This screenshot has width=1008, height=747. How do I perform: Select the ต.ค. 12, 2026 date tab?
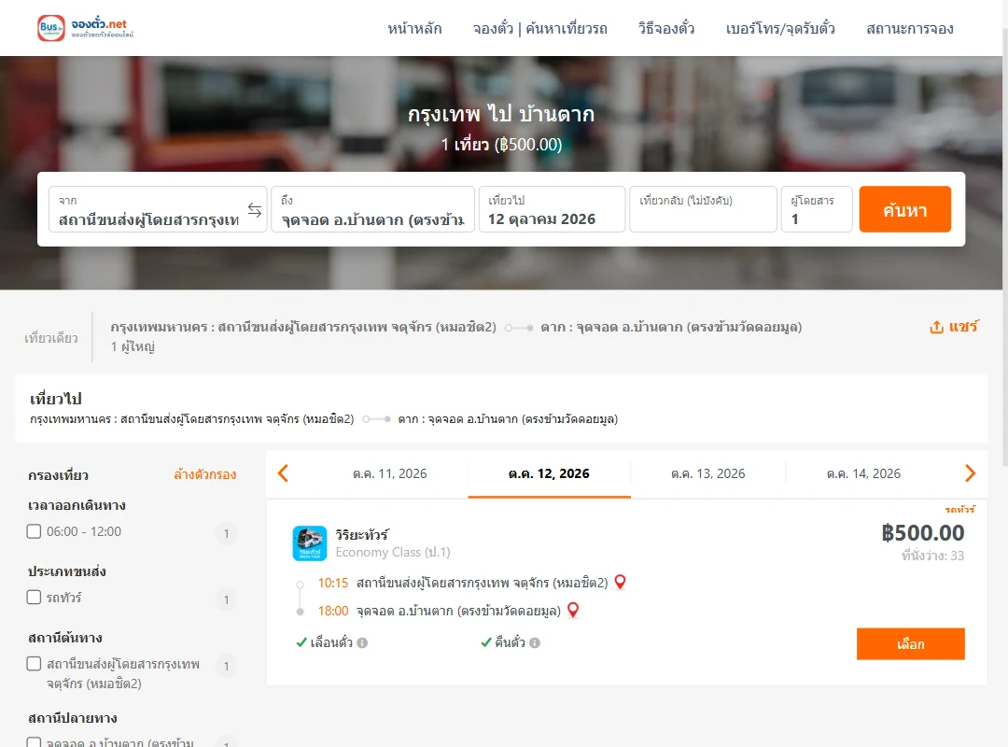(549, 474)
